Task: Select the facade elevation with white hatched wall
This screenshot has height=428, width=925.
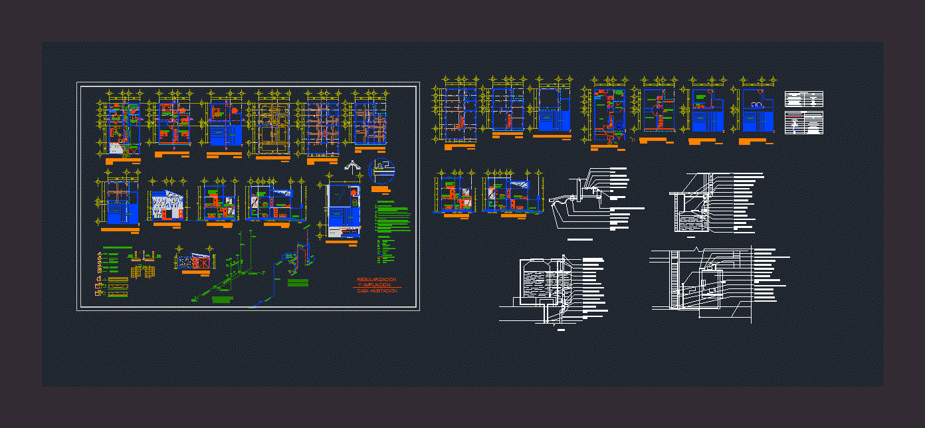Action: pyautogui.click(x=167, y=206)
